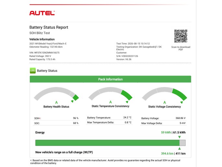Click the Battery Health Status gauge

pyautogui.click(x=56, y=94)
